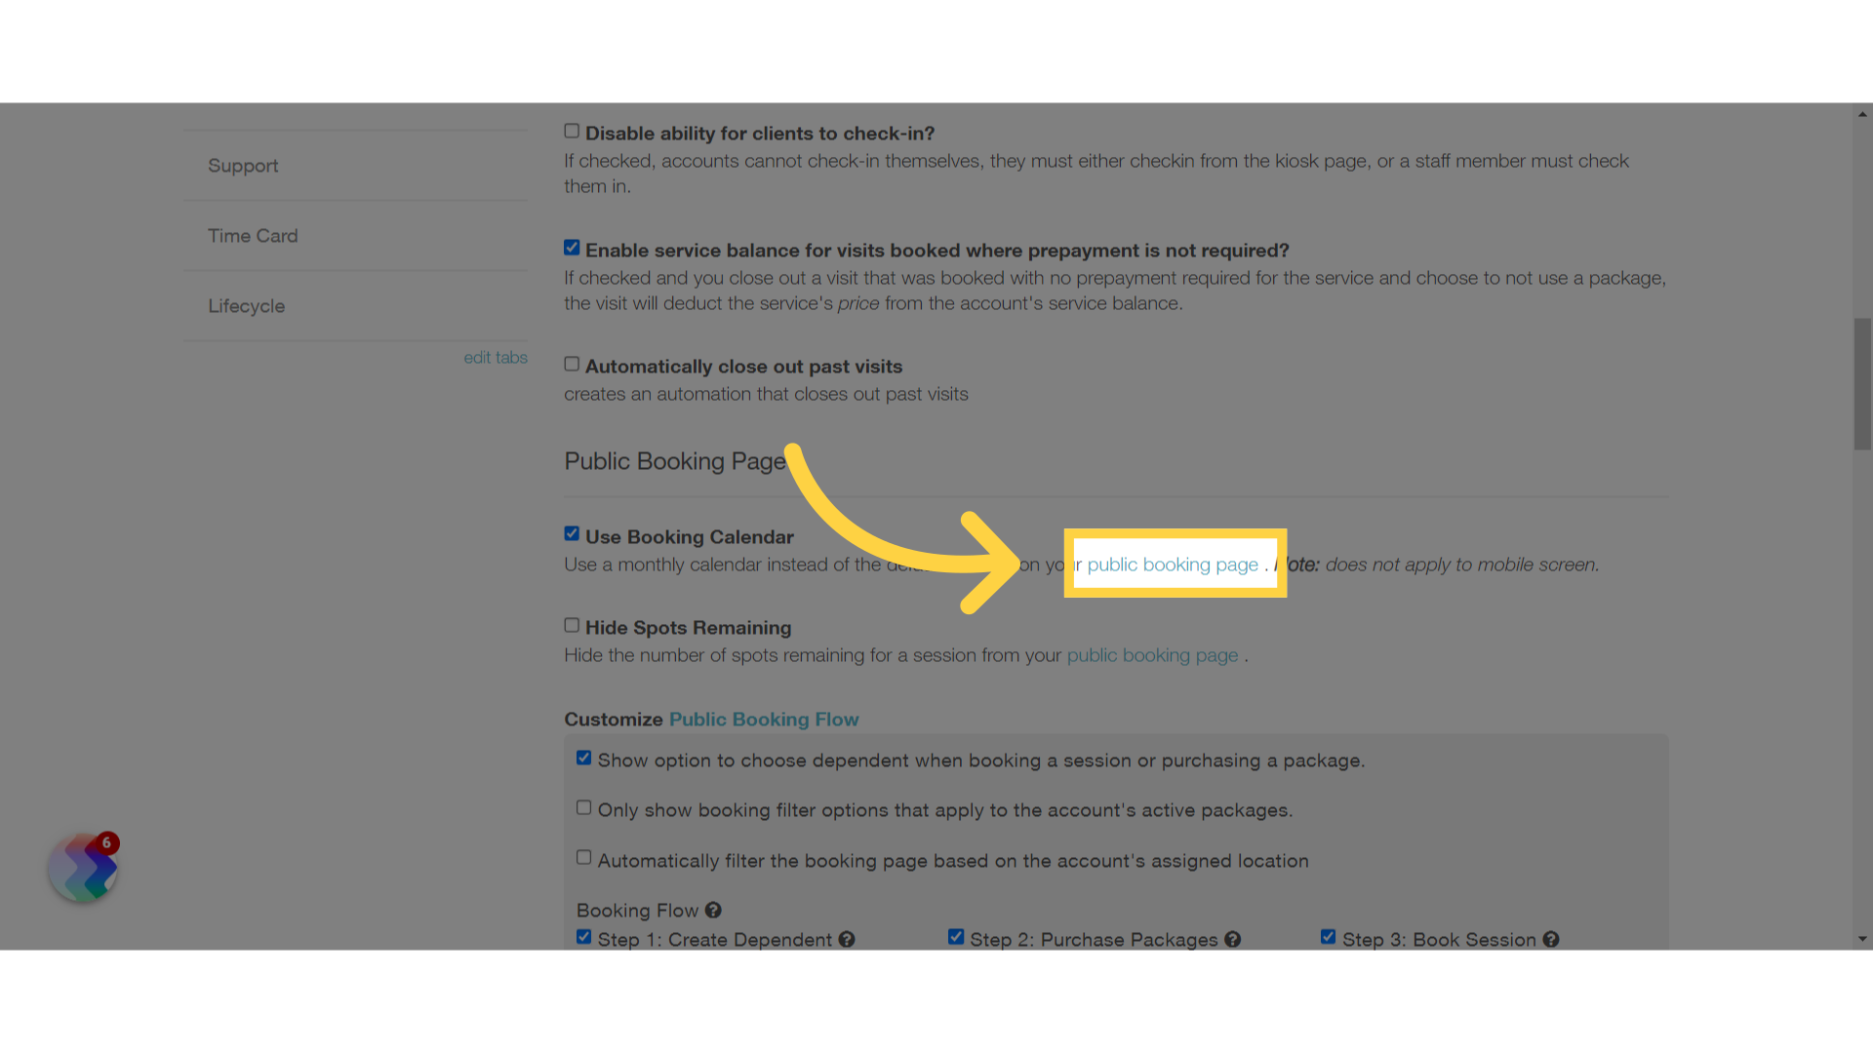This screenshot has height=1053, width=1873.
Task: Click public booking page link in Hide Spots Remaining
Action: click(1151, 656)
